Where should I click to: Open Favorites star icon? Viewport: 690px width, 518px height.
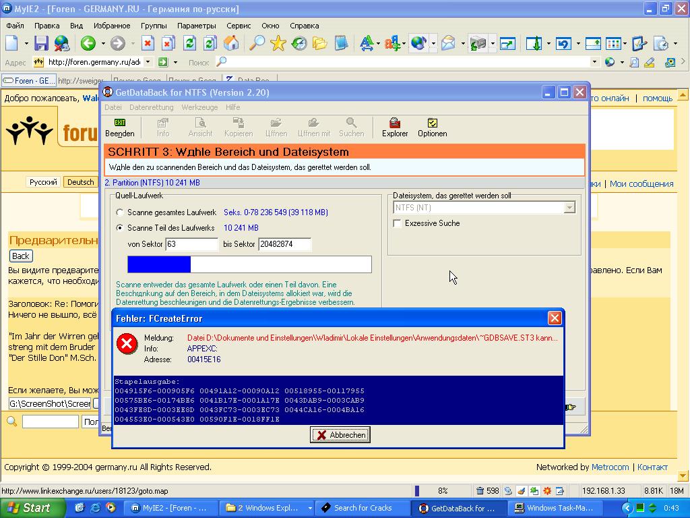[x=278, y=43]
